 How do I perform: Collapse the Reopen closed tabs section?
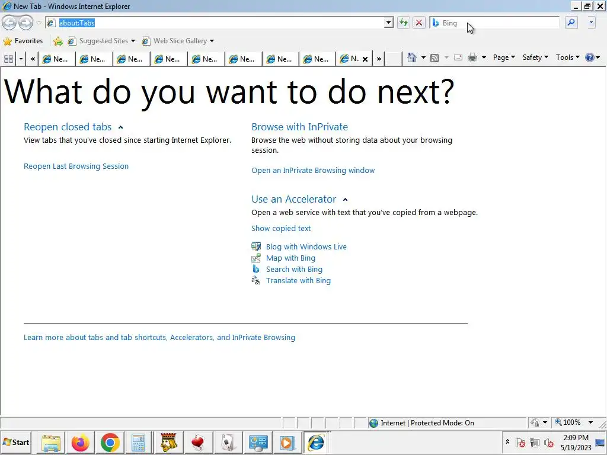120,127
